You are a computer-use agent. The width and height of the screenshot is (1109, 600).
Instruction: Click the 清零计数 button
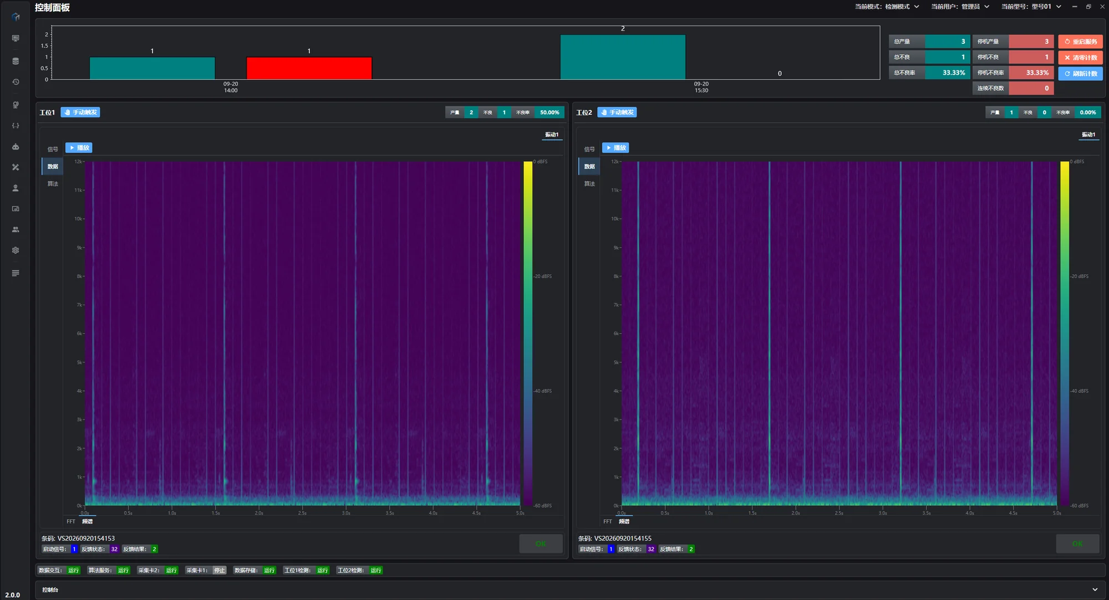click(x=1080, y=58)
